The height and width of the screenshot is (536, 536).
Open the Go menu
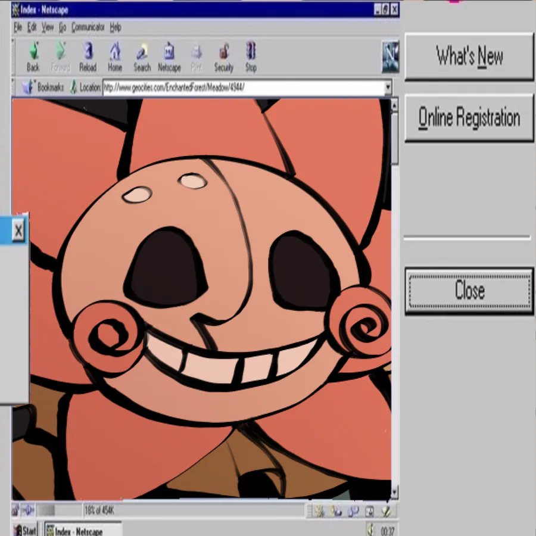63,27
